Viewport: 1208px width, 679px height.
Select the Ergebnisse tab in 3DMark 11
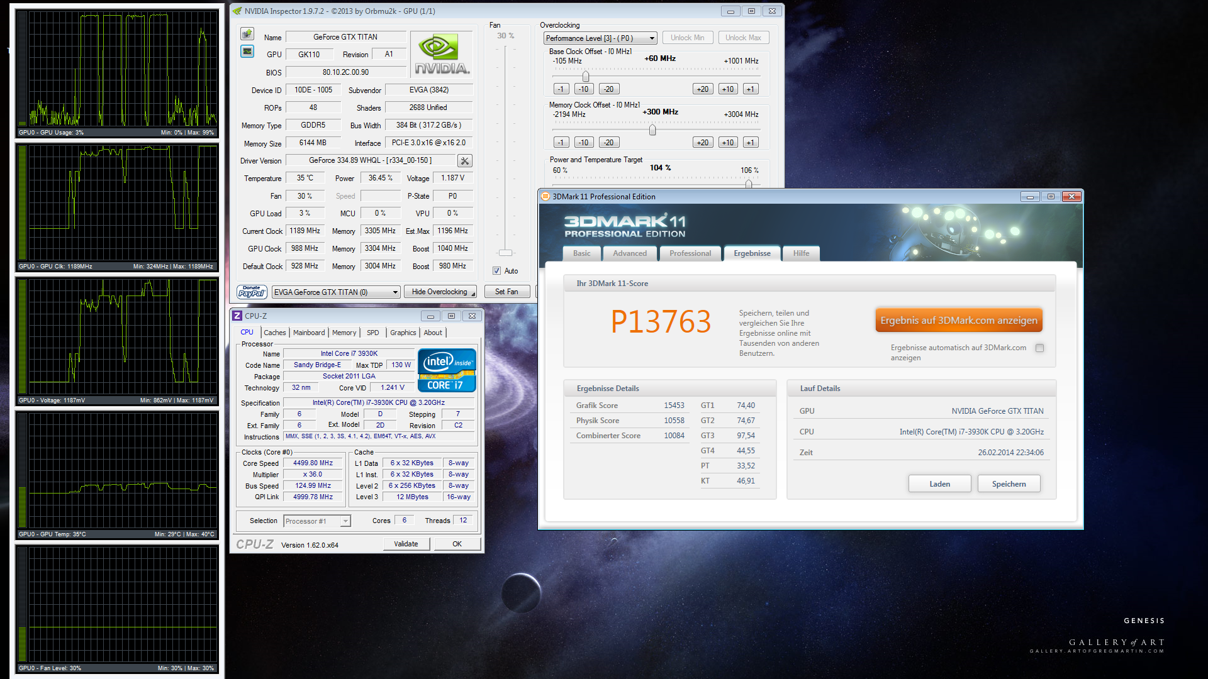pyautogui.click(x=752, y=253)
